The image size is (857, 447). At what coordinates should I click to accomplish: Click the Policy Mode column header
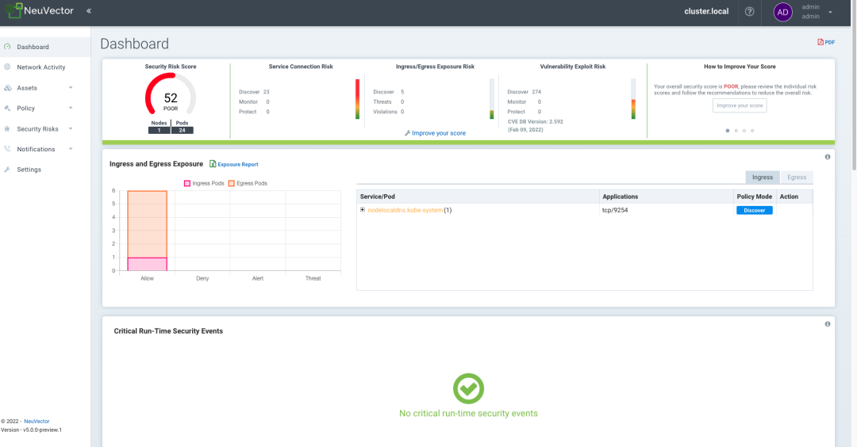point(755,197)
